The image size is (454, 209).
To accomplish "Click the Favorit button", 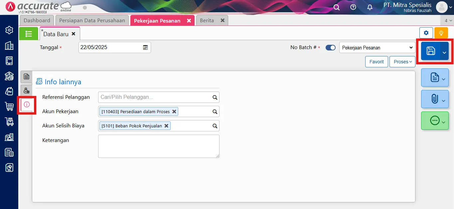I will coord(377,62).
